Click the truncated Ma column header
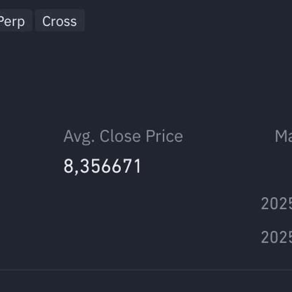The image size is (292, 292). 283,136
